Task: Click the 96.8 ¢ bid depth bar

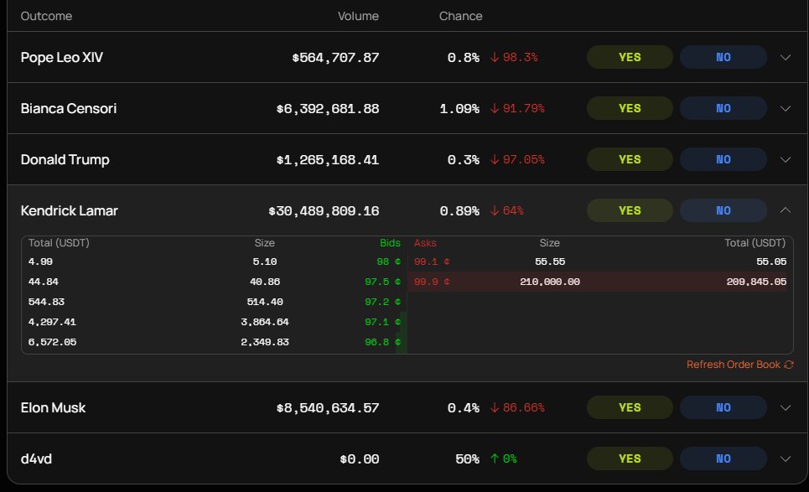Action: click(402, 342)
